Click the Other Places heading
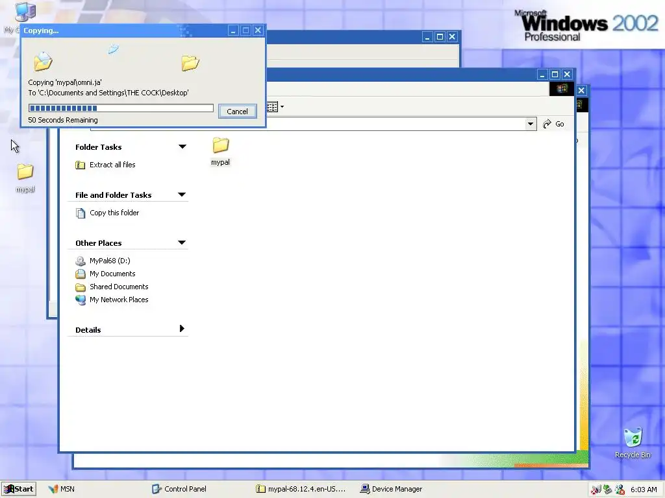Screen dimensions: 665x498 [99, 243]
